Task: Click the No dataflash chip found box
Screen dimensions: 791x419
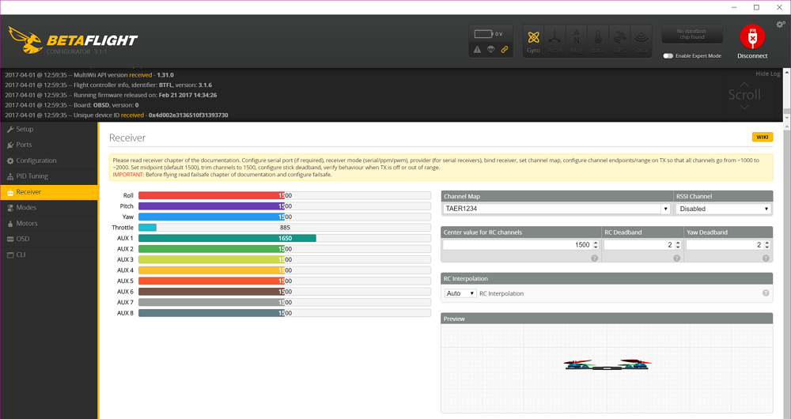Action: 692,34
